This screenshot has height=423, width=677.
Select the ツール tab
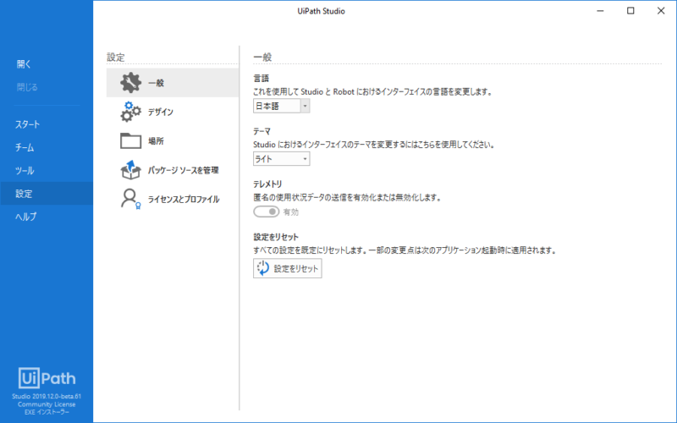pos(25,171)
